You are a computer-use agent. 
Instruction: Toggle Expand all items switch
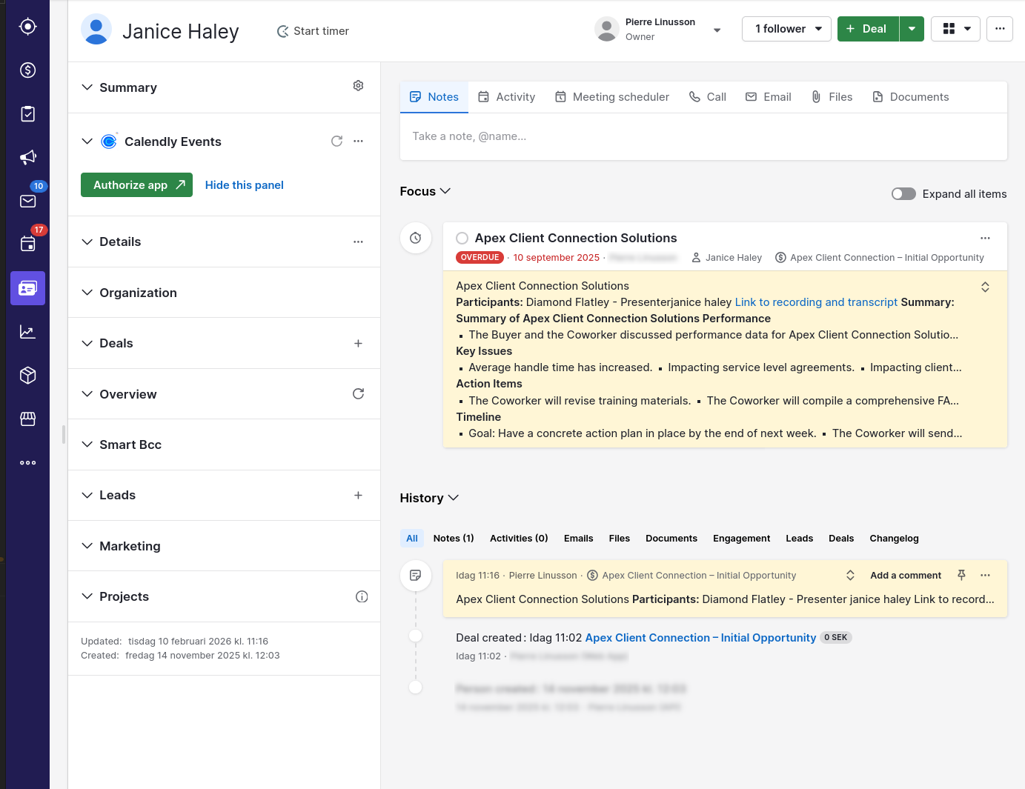(903, 194)
